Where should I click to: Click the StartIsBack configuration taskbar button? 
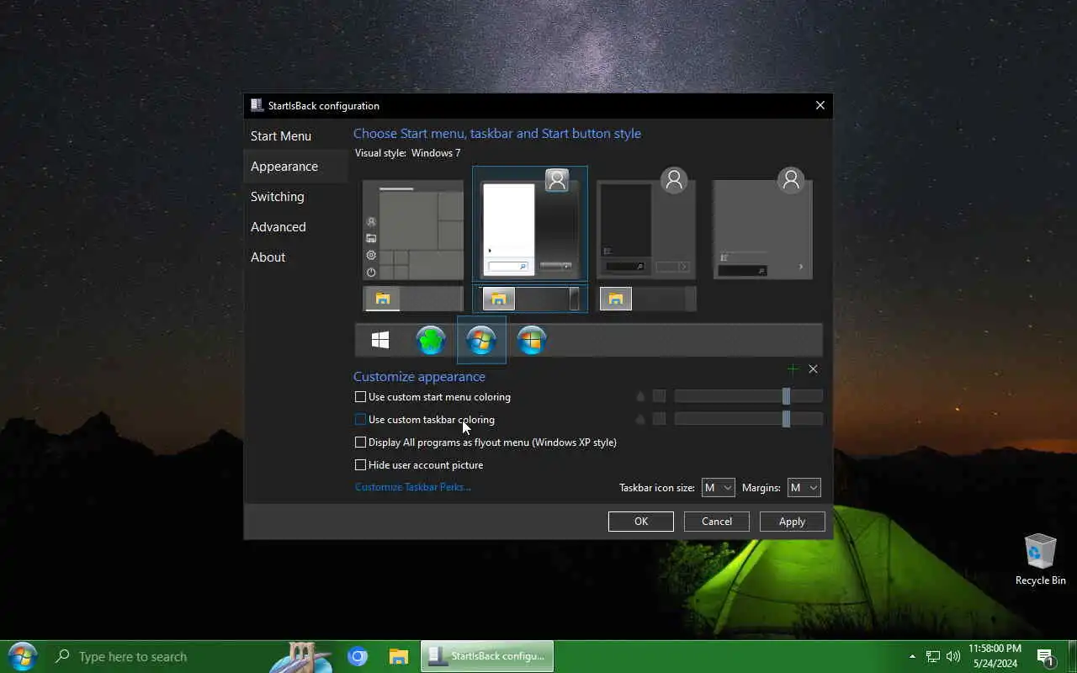487,656
